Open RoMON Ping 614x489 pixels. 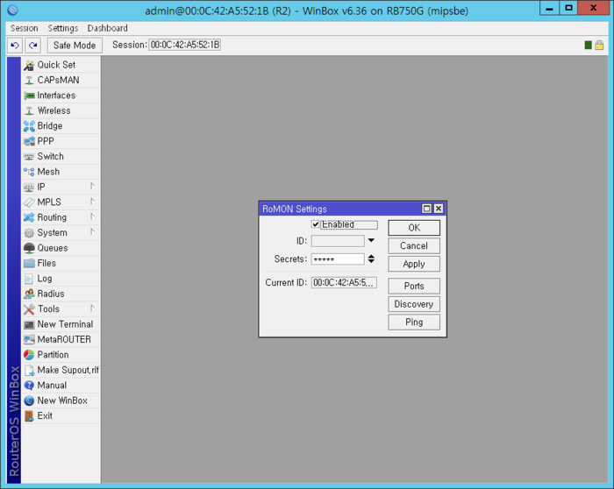(x=414, y=322)
